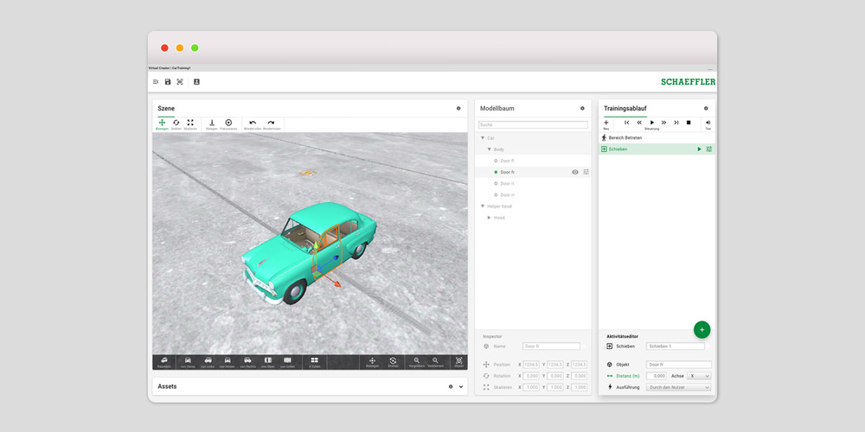Enable the 4 Tafeln four-panel layout

315,362
